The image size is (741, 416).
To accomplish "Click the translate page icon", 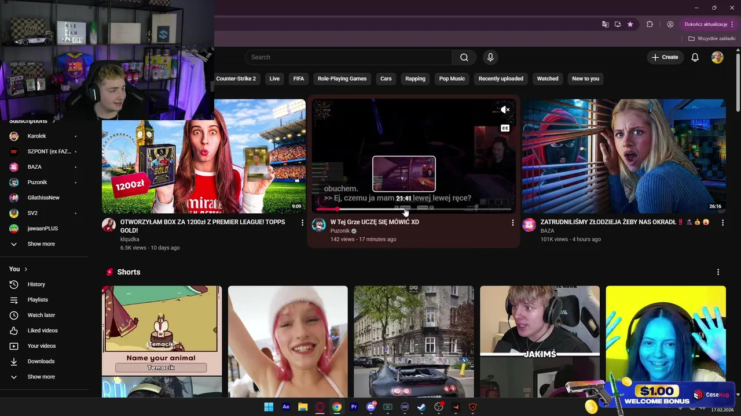I will [x=606, y=24].
